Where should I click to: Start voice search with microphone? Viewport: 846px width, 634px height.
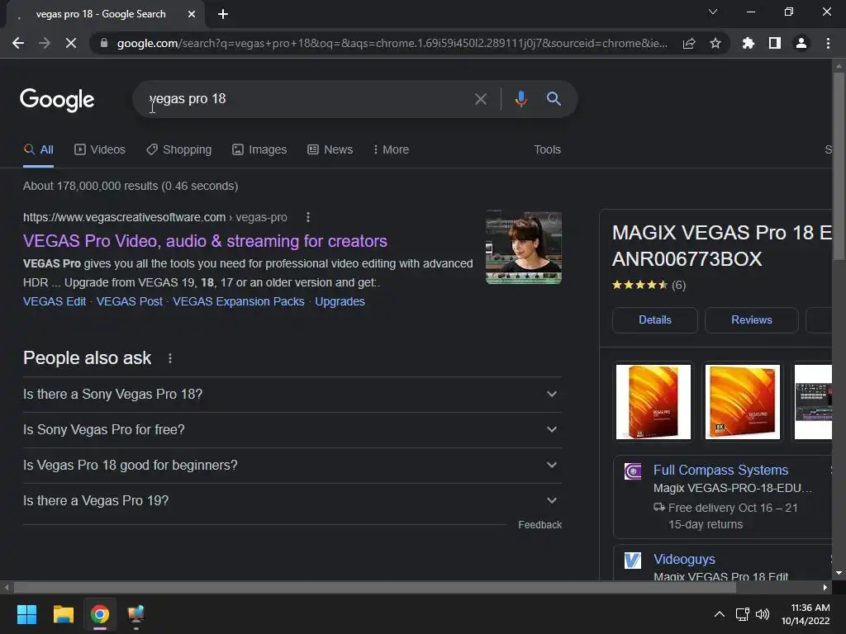[520, 99]
